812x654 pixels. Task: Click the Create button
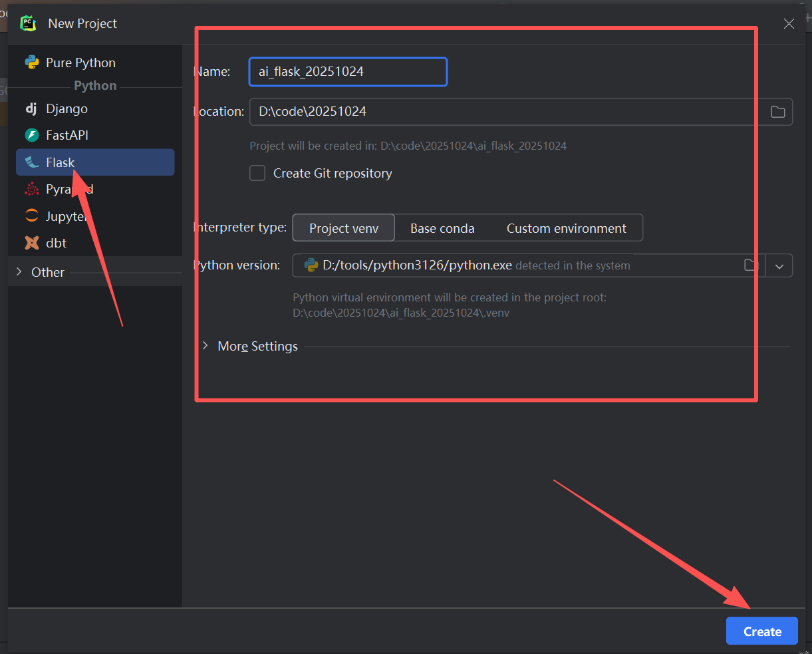click(762, 631)
